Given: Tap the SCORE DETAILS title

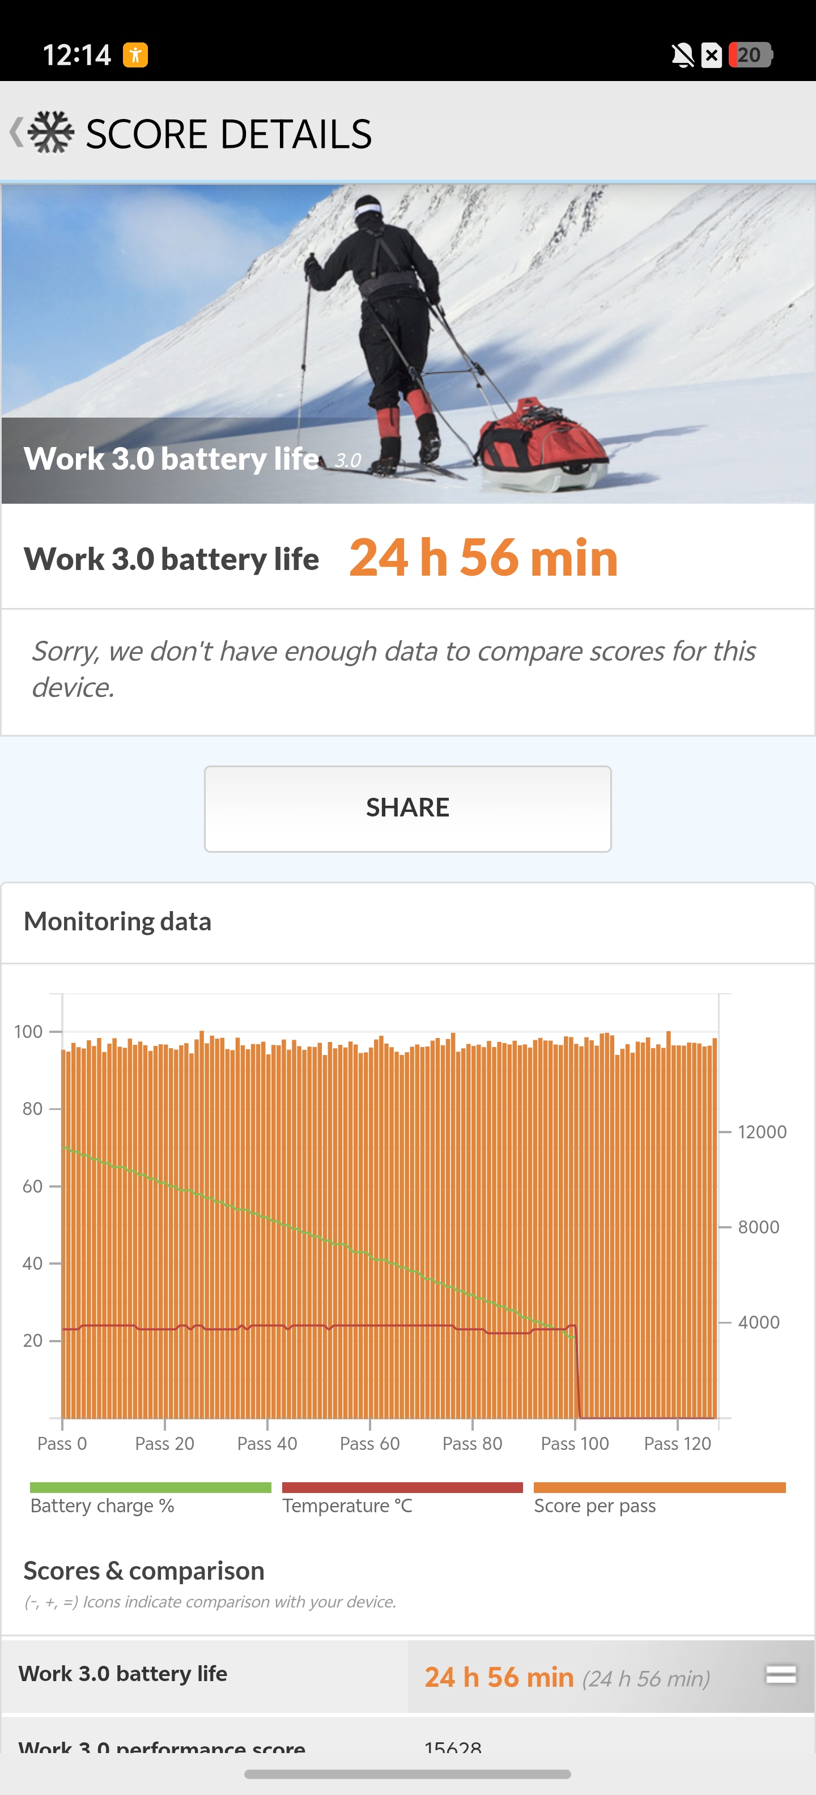Looking at the screenshot, I should coord(228,134).
